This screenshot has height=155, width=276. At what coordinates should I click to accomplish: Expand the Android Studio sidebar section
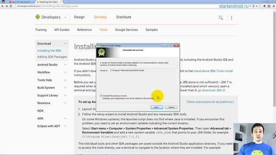click(x=65, y=65)
